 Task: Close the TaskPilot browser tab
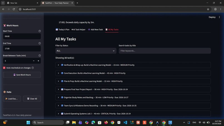(x=72, y=3)
